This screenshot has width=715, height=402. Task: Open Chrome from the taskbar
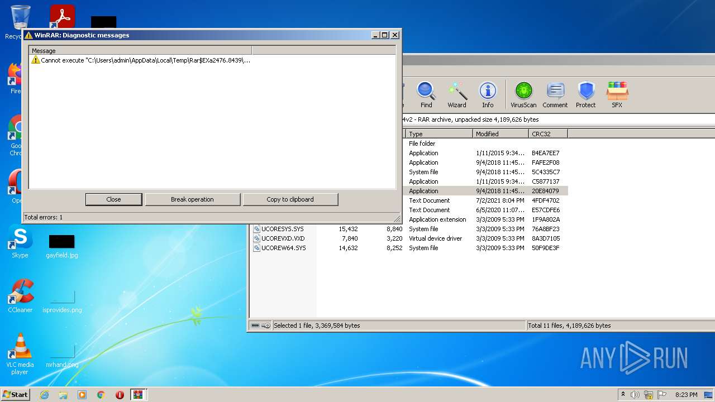pos(101,395)
